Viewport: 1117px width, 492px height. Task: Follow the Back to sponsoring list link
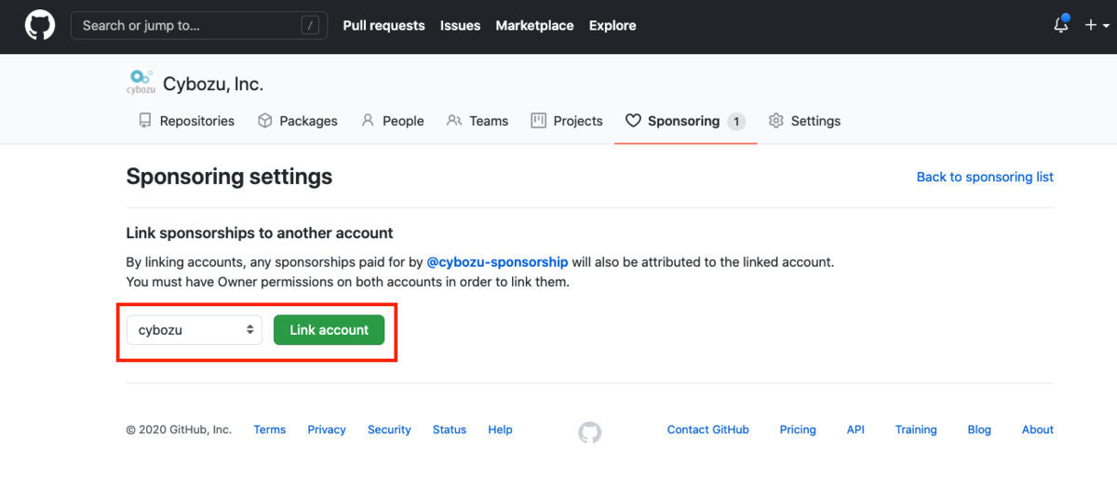[985, 177]
